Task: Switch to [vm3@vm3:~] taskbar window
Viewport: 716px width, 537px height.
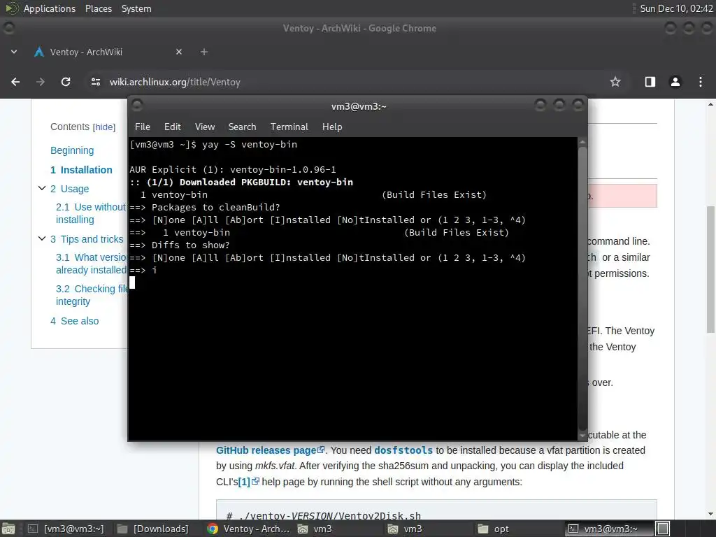Action: coord(65,529)
